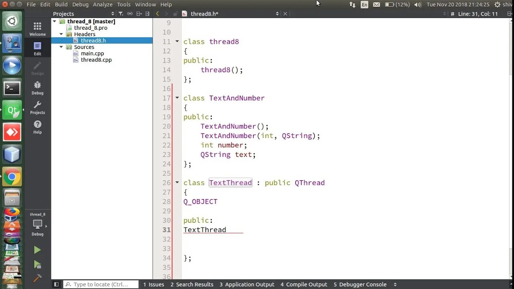The height and width of the screenshot is (289, 514).
Task: Fold the class thread8 block
Action: 177,41
